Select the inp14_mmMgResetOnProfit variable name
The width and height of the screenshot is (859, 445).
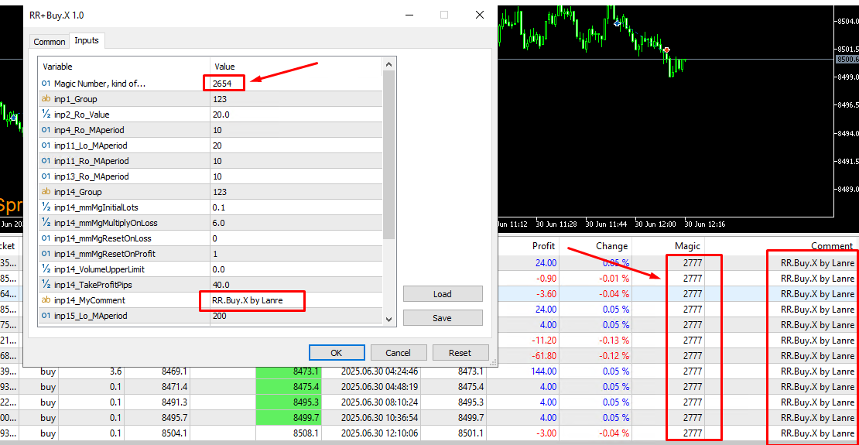pos(105,255)
